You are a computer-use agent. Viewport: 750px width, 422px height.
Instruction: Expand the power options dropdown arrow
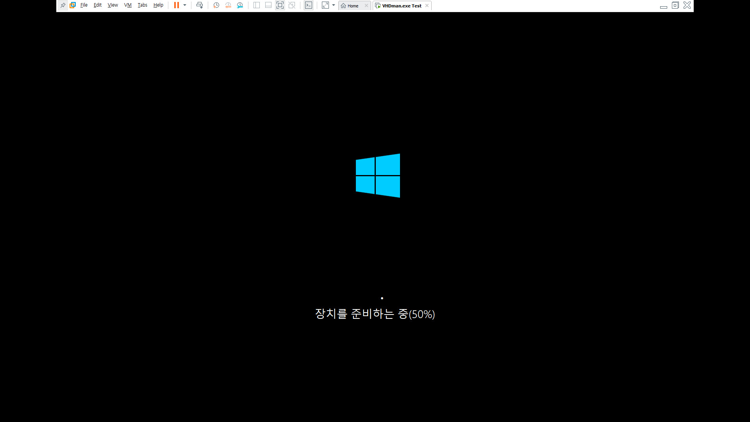tap(185, 5)
